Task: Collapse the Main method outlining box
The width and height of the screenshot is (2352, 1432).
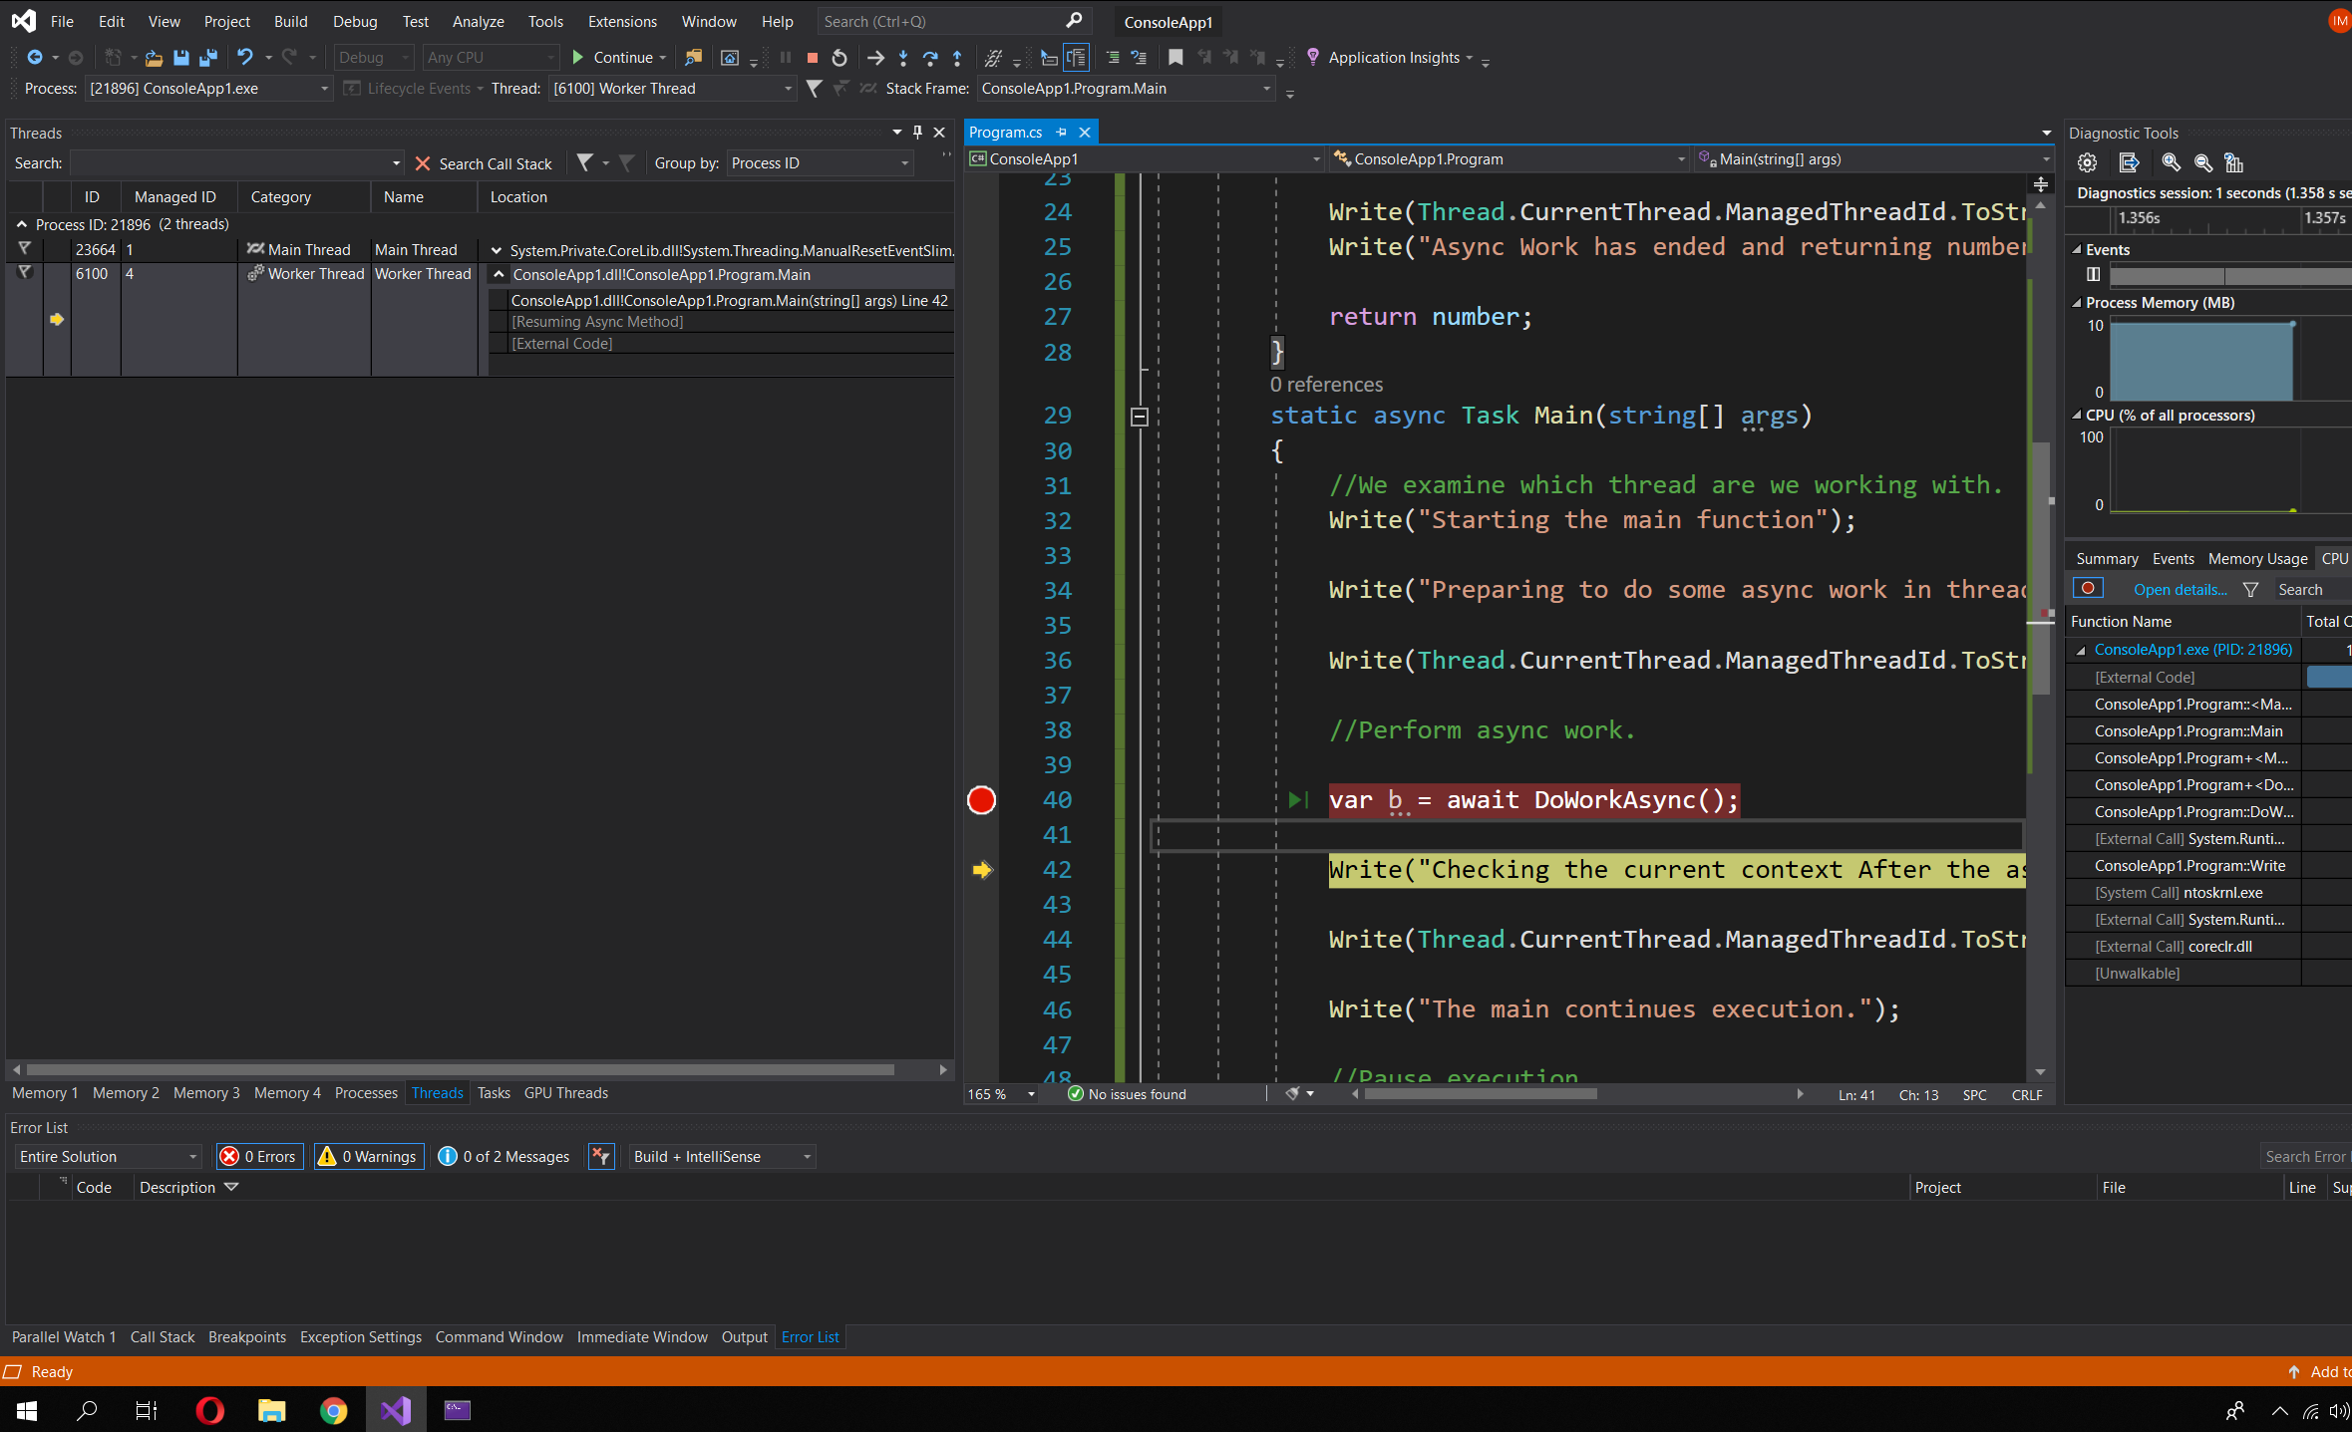Action: point(1140,417)
